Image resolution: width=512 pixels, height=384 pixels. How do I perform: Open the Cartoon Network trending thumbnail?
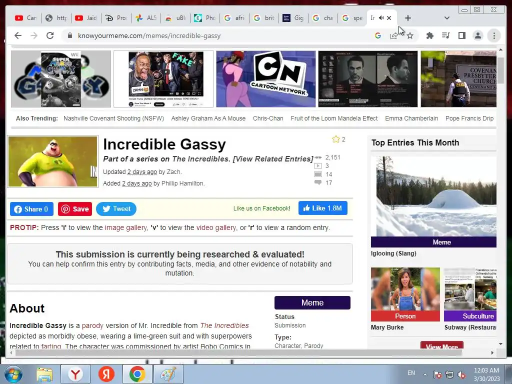266,78
